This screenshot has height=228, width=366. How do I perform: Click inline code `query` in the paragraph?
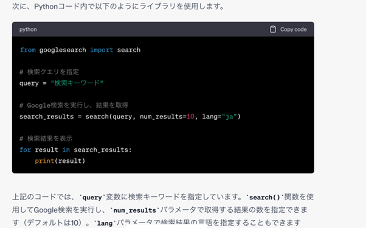click(x=92, y=198)
